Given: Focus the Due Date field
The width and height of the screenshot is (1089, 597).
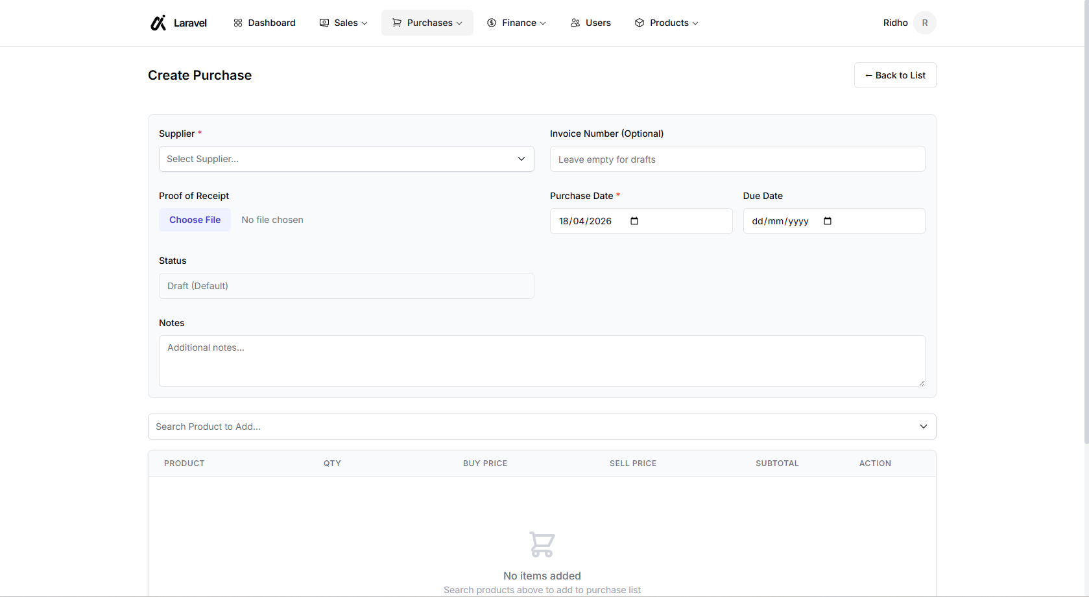Looking at the screenshot, I should 834,221.
